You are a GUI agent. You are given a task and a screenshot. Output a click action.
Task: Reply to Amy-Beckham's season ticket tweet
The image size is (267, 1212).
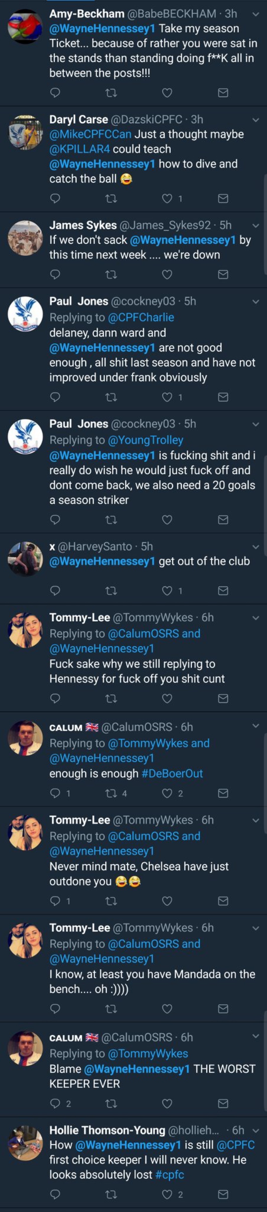pos(55,93)
